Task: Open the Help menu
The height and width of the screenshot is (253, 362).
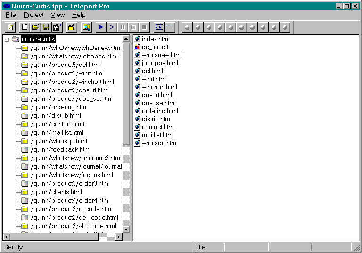Action: pyautogui.click(x=79, y=15)
